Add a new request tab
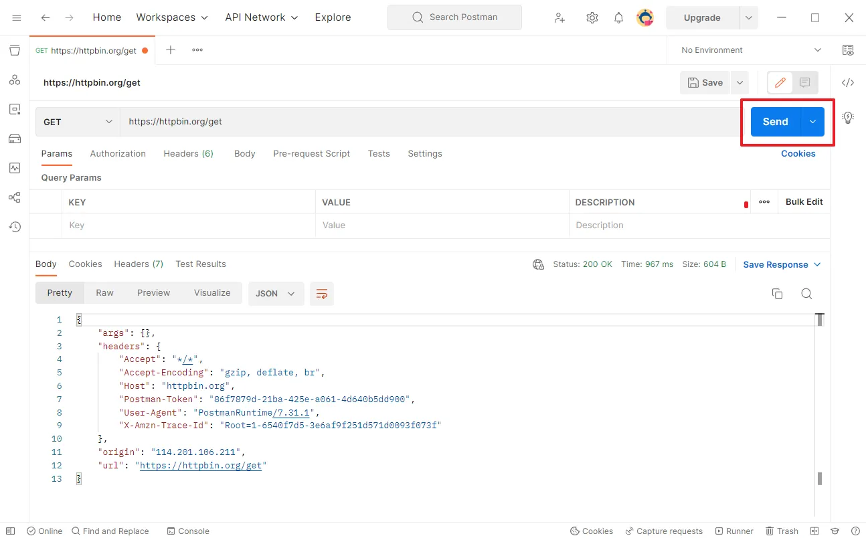This screenshot has height=540, width=866. click(171, 50)
